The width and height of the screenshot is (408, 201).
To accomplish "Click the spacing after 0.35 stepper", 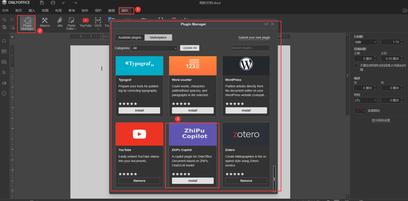I will point(402,58).
